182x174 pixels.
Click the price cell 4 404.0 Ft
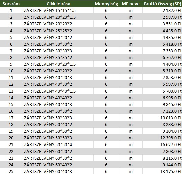point(162,64)
